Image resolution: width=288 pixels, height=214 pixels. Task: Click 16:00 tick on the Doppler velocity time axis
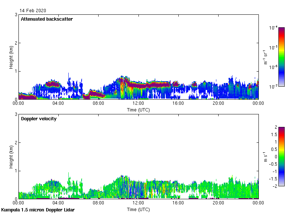[178, 203]
